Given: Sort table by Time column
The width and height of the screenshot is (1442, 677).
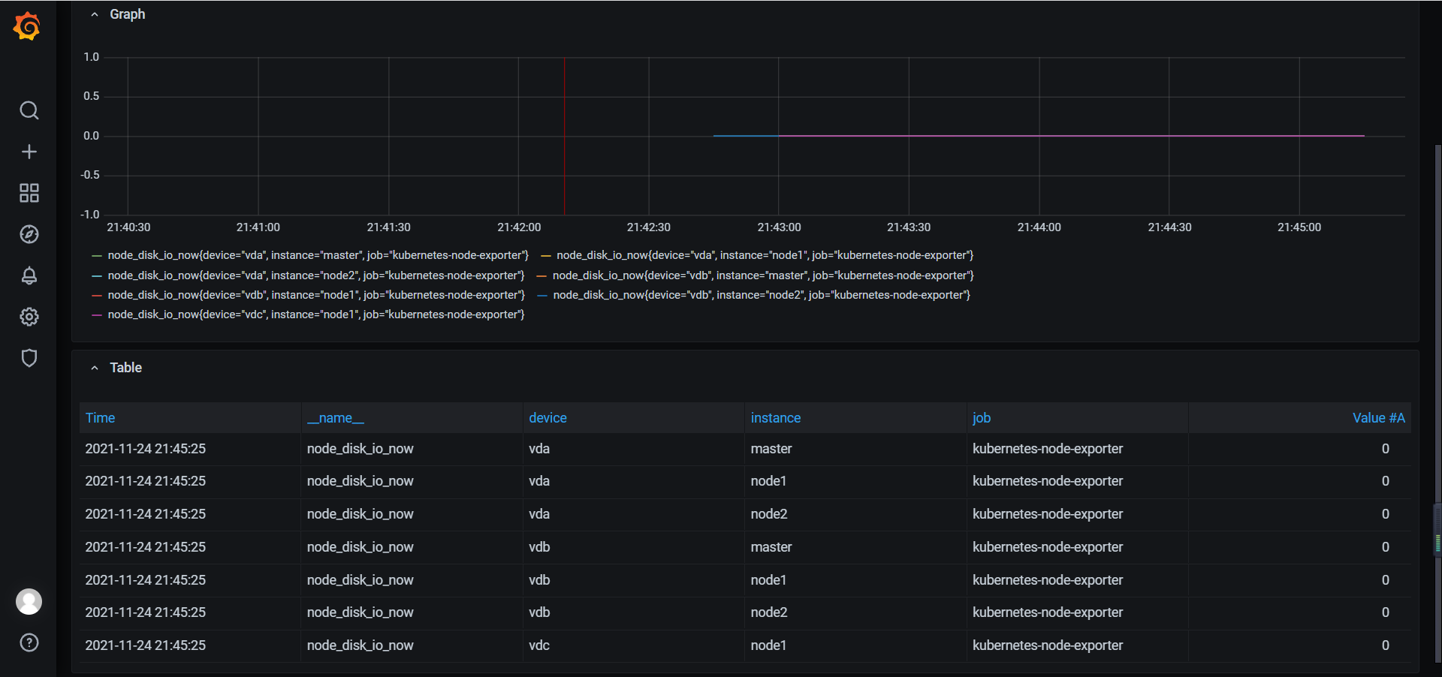Looking at the screenshot, I should click(100, 418).
